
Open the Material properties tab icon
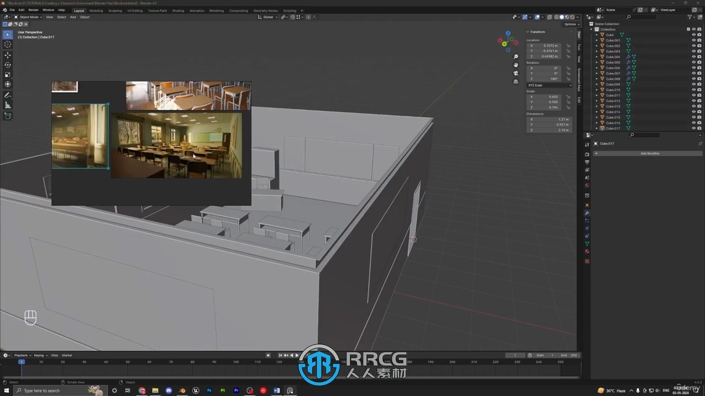587,251
